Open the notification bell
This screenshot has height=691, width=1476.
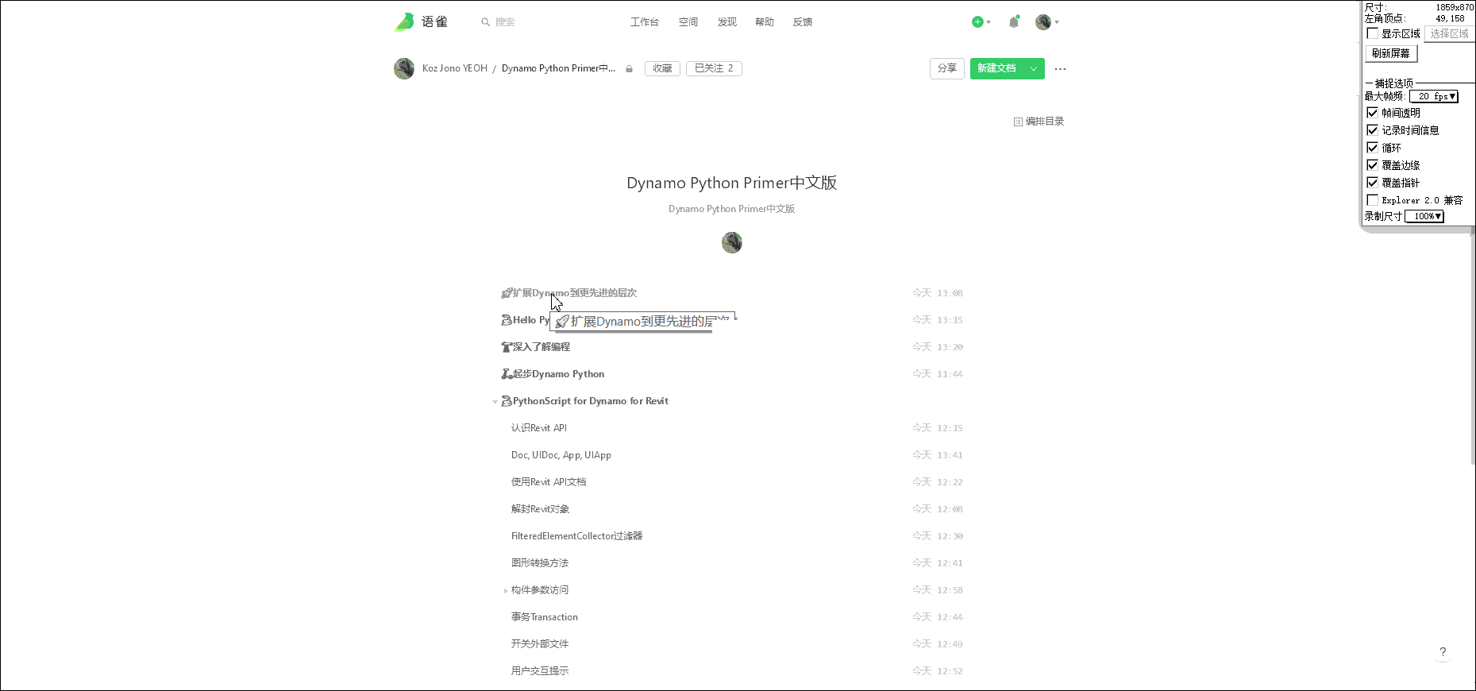point(1014,22)
